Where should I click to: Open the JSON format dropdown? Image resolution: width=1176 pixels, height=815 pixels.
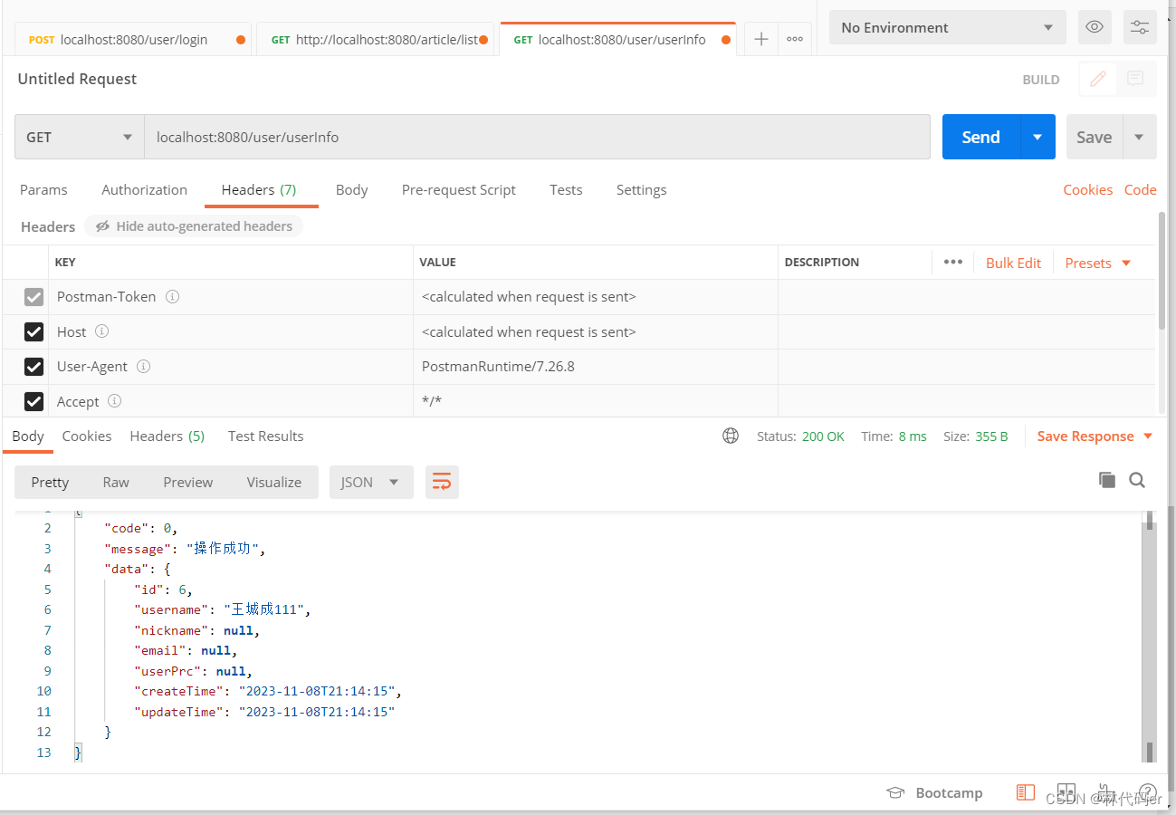coord(371,482)
